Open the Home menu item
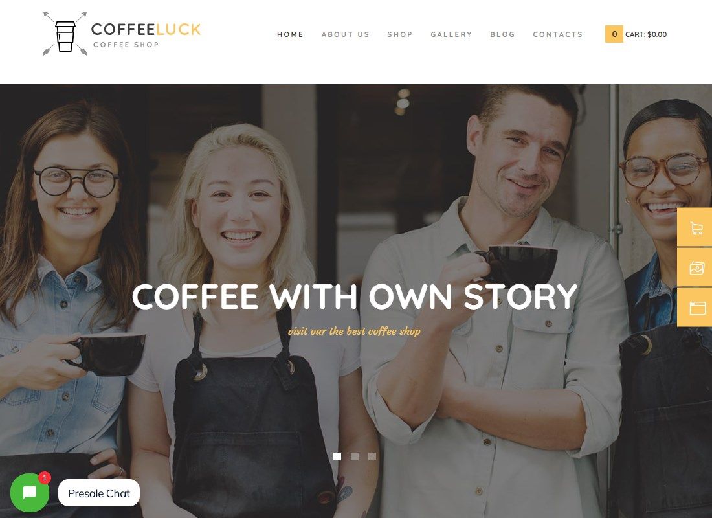 click(x=290, y=34)
